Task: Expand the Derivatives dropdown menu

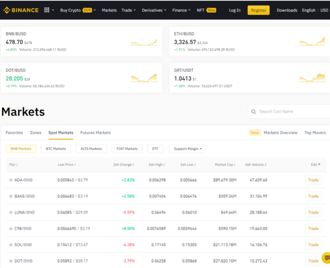Action: click(x=165, y=10)
